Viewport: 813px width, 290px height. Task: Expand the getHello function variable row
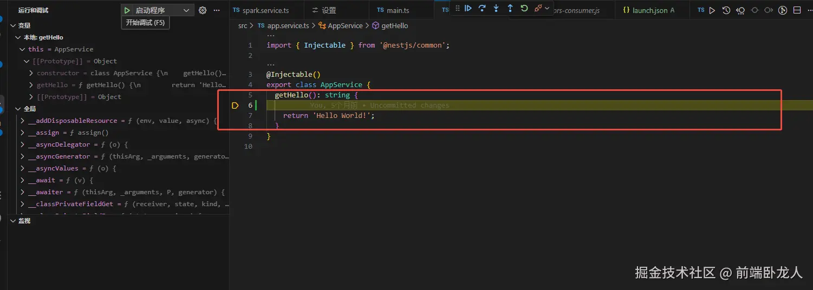[31, 85]
